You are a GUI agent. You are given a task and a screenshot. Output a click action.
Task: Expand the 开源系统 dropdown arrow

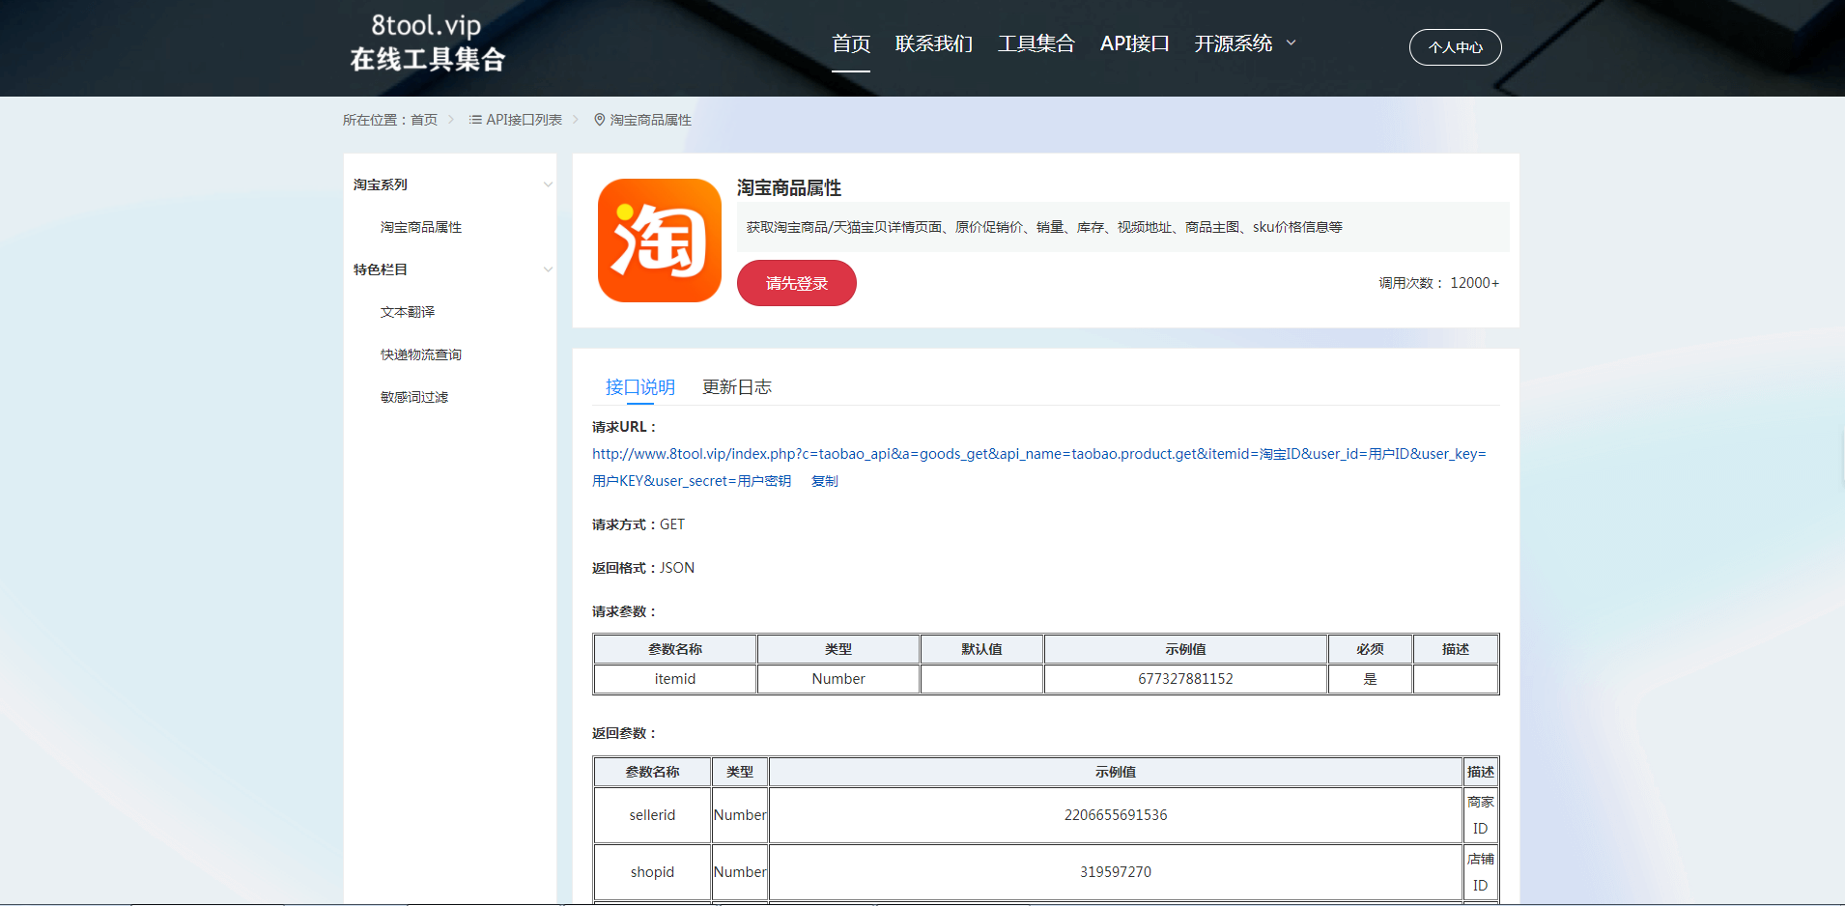(x=1291, y=43)
